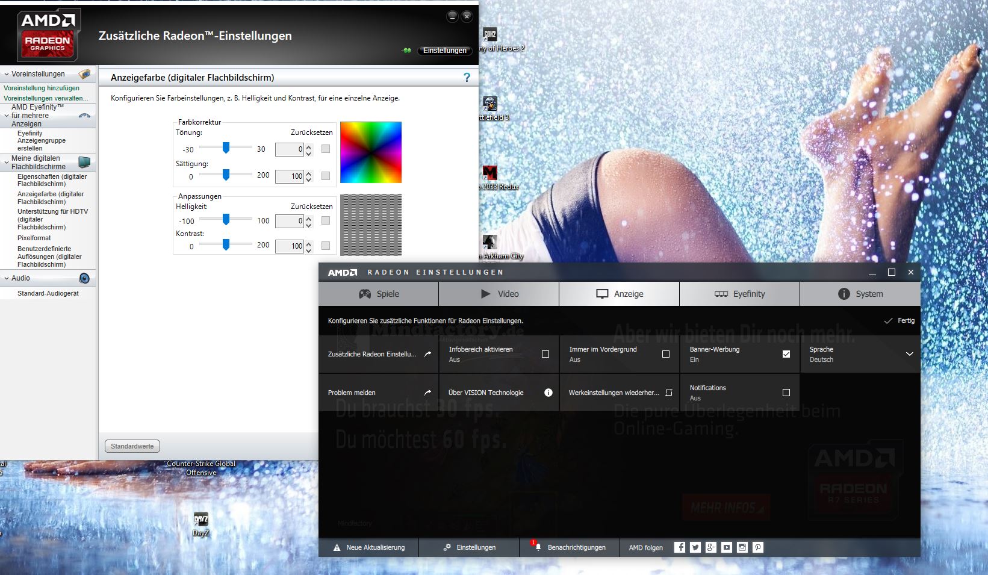
Task: Toggle the Infobereich aktivieren checkbox
Action: click(545, 354)
